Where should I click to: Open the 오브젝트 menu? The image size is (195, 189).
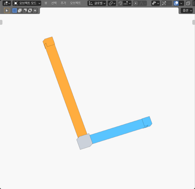pos(75,3)
